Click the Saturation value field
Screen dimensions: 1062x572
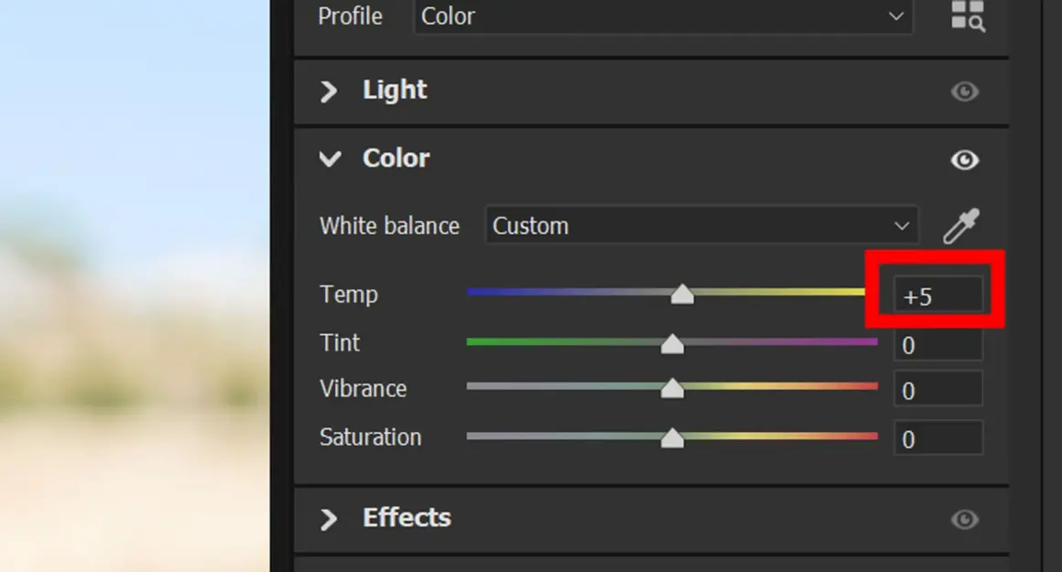pyautogui.click(x=937, y=438)
